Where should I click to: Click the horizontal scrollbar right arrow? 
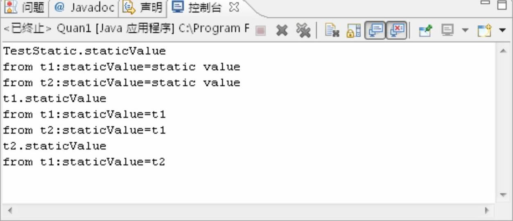[x=487, y=210]
